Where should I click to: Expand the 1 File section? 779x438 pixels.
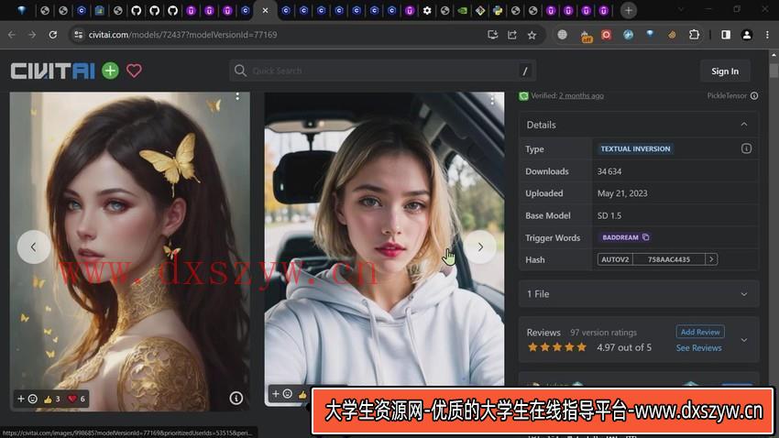pyautogui.click(x=639, y=294)
